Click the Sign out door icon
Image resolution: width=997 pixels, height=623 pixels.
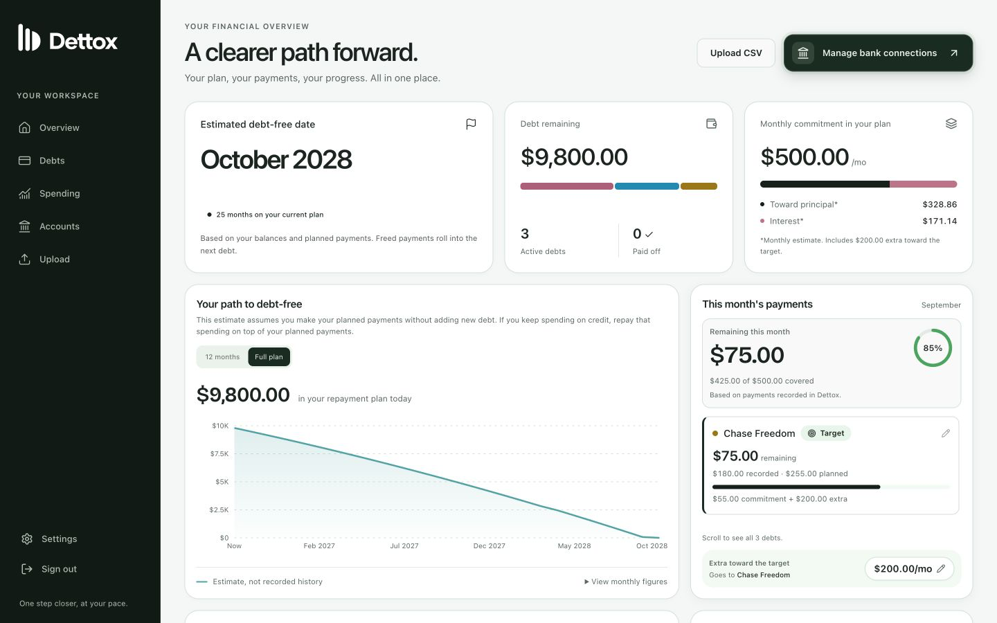click(x=27, y=569)
